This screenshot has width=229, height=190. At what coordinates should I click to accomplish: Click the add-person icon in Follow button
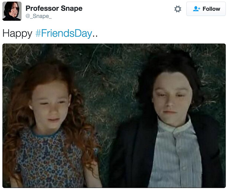point(196,9)
